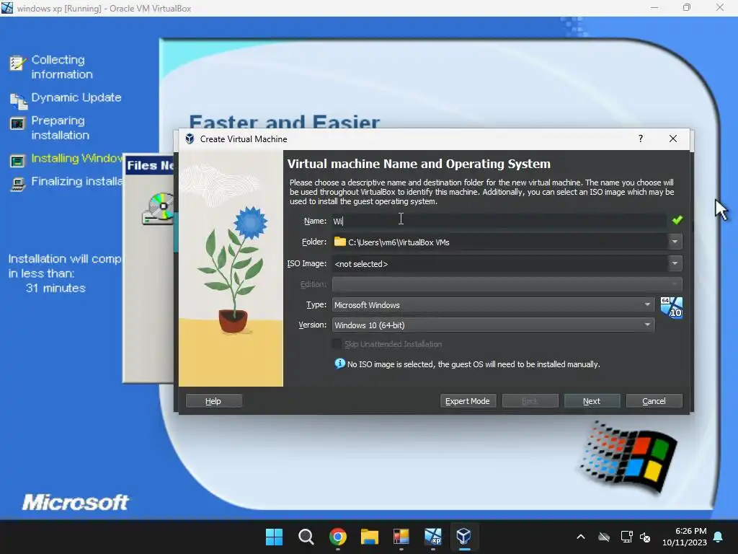Open the Version combo box
Screen dimensions: 738x554
pos(493,325)
